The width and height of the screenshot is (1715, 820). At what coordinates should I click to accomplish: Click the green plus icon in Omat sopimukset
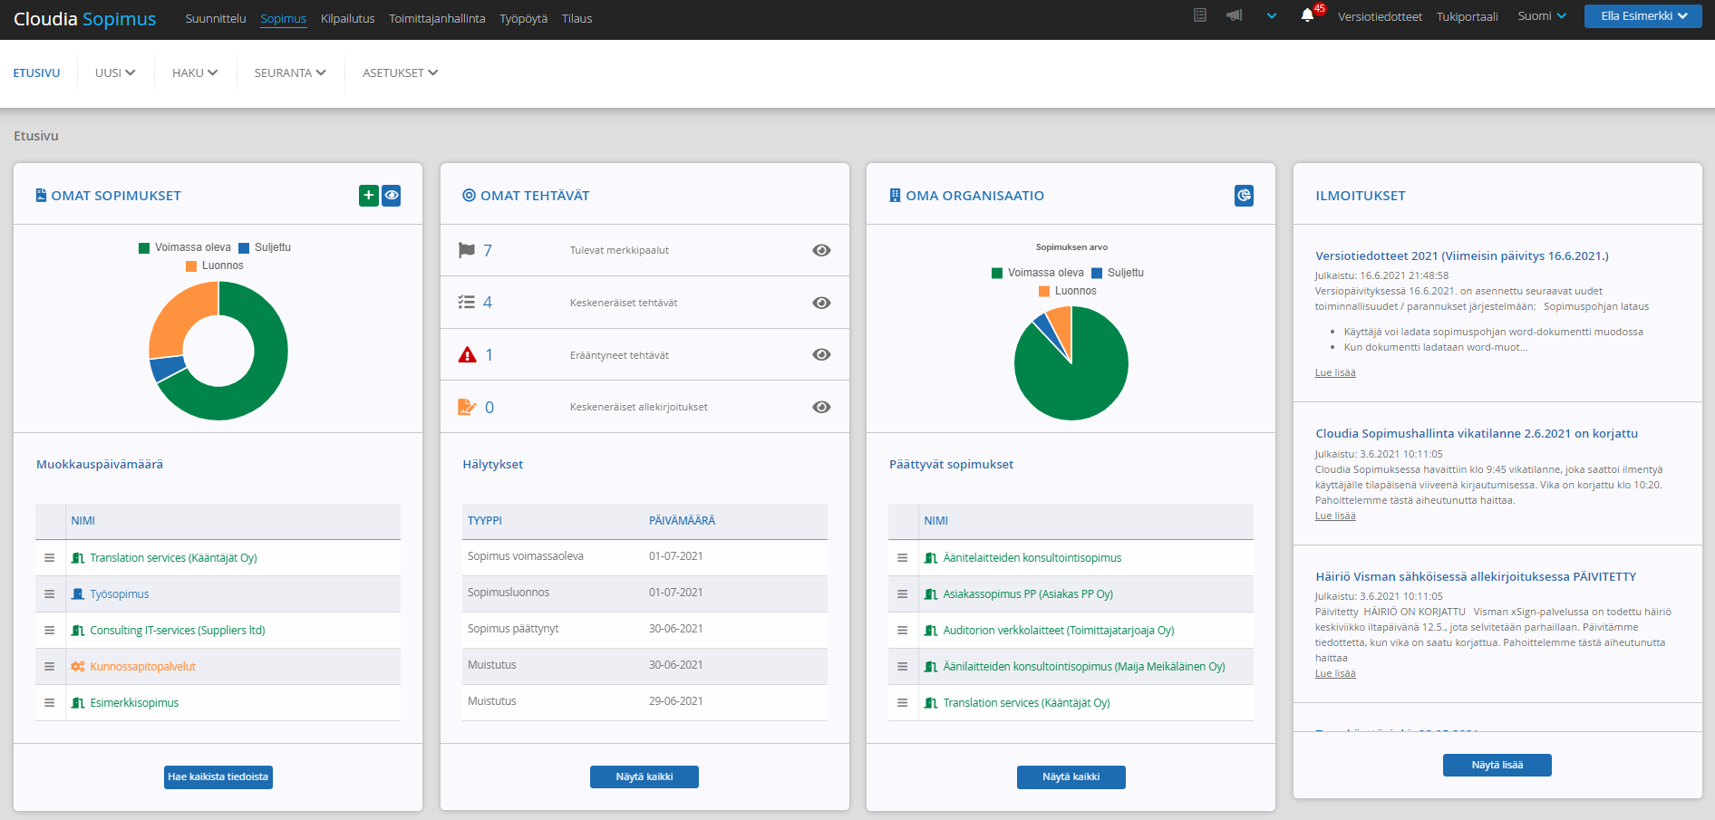[369, 195]
